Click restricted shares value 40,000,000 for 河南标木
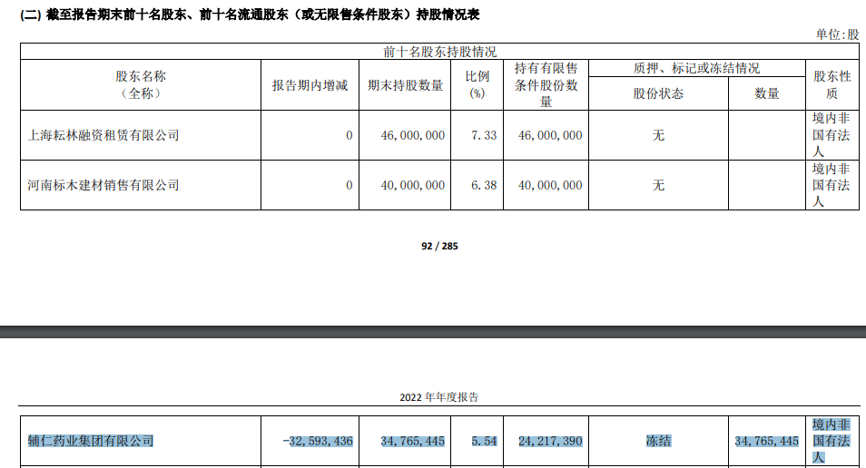Screen dimensions: 866x468 pyautogui.click(x=550, y=185)
